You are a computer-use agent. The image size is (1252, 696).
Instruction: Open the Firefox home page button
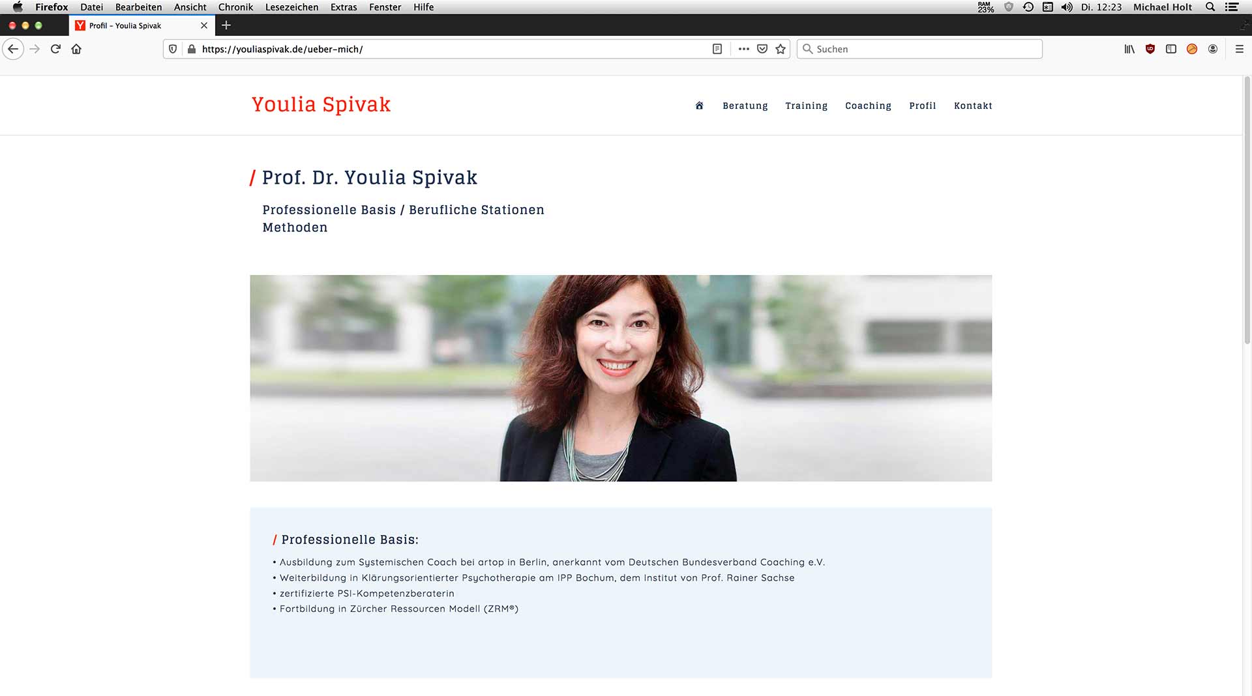pos(76,49)
